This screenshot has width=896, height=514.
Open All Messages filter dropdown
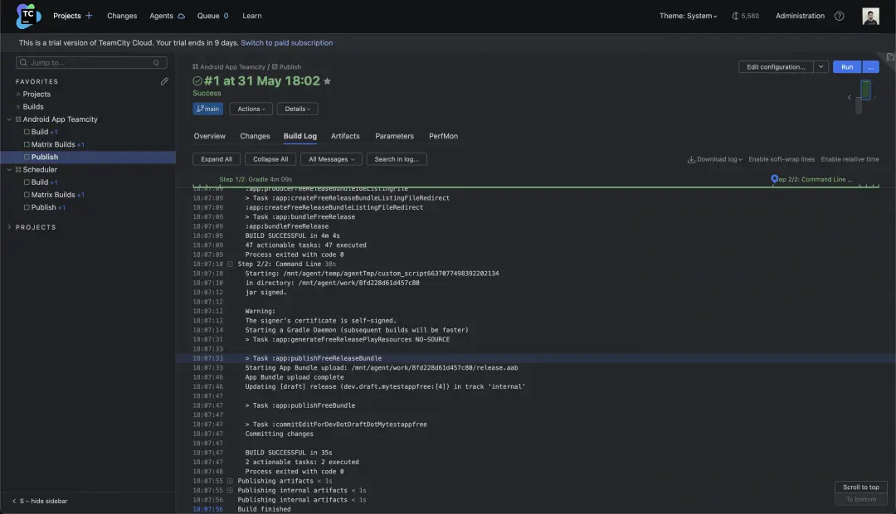(x=331, y=159)
